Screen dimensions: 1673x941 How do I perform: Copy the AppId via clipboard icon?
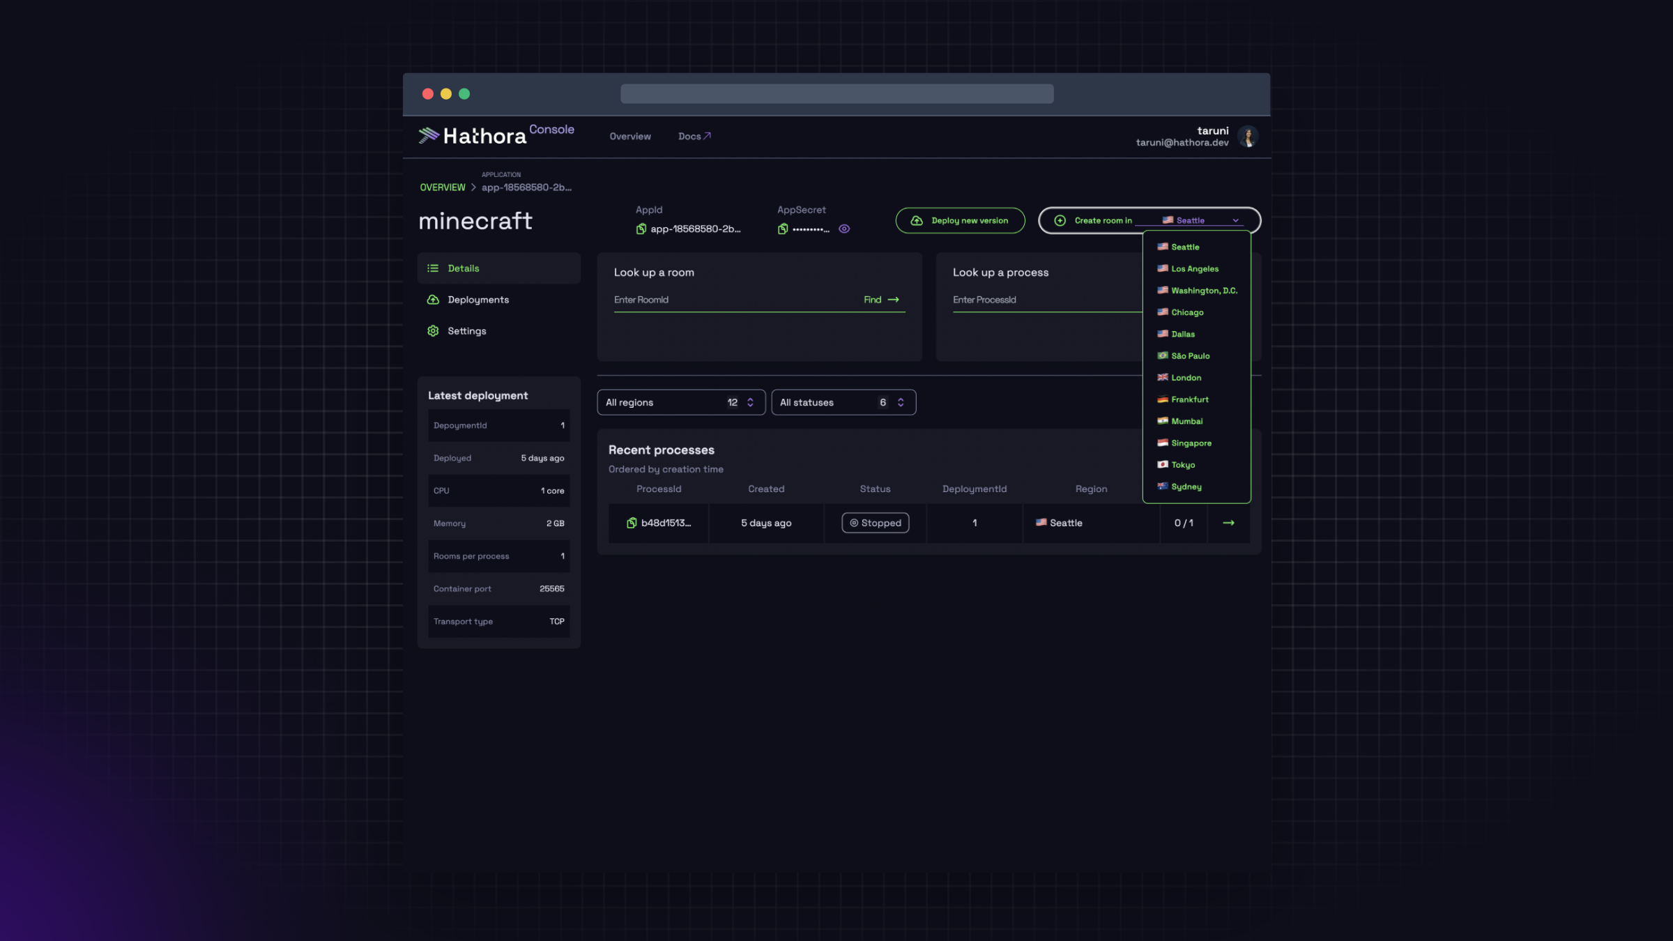(x=641, y=229)
